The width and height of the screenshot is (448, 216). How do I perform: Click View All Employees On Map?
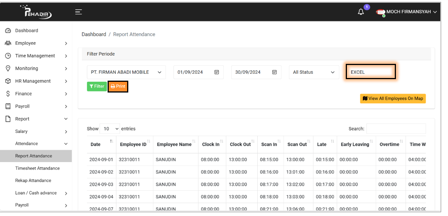tap(392, 99)
